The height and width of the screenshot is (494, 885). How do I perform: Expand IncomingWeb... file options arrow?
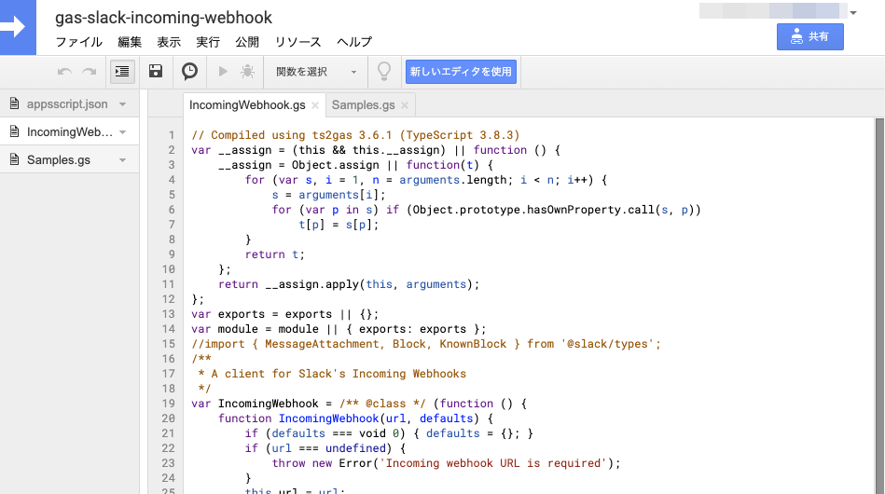point(122,132)
